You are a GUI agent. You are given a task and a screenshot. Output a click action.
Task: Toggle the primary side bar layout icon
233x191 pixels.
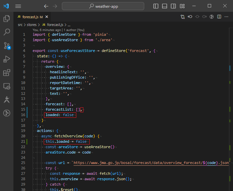156,6
